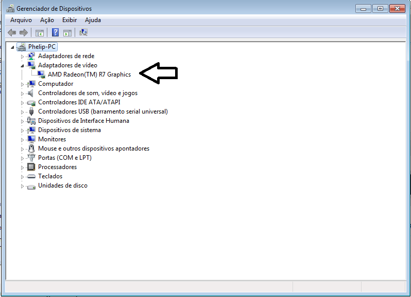411x297 pixels.
Task: Select Dispositivos de sistema label
Action: point(70,130)
